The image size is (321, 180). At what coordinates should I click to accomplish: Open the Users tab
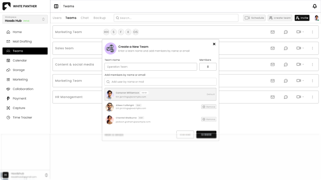tap(57, 18)
